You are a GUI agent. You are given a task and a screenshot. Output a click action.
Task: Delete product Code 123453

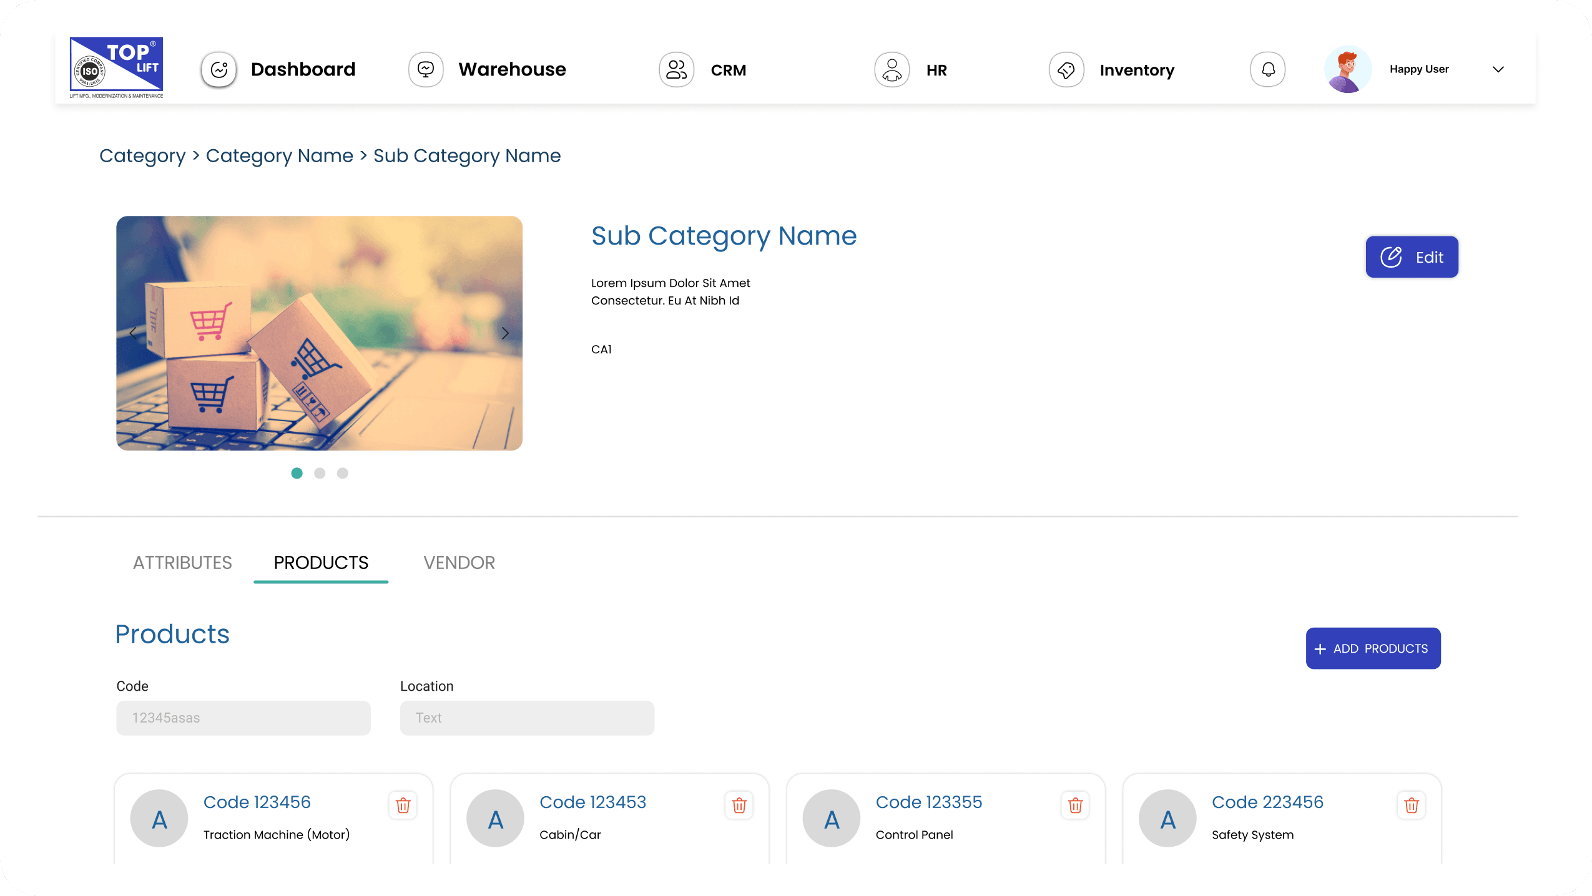coord(739,805)
